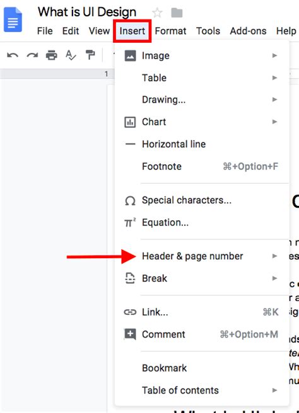Choose Footnote from Insert menu
Image resolution: width=299 pixels, height=413 pixels.
pyautogui.click(x=202, y=166)
